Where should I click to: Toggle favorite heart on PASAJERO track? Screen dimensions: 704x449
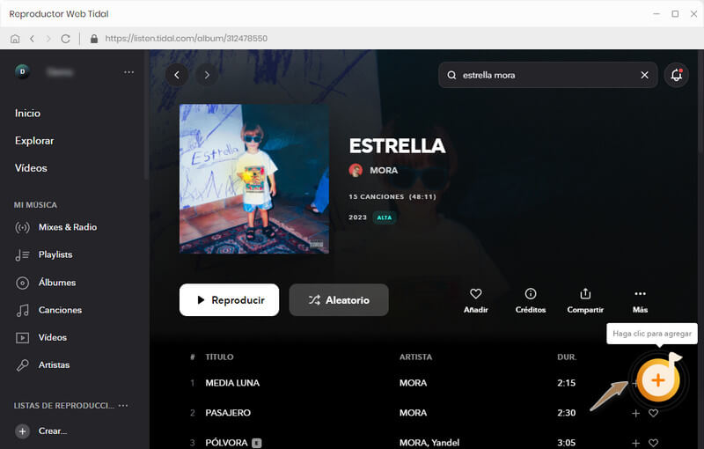(653, 413)
